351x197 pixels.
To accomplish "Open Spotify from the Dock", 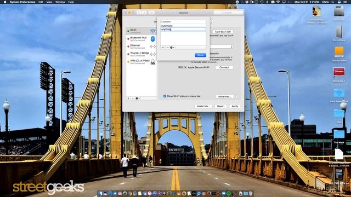I will pos(229,193).
